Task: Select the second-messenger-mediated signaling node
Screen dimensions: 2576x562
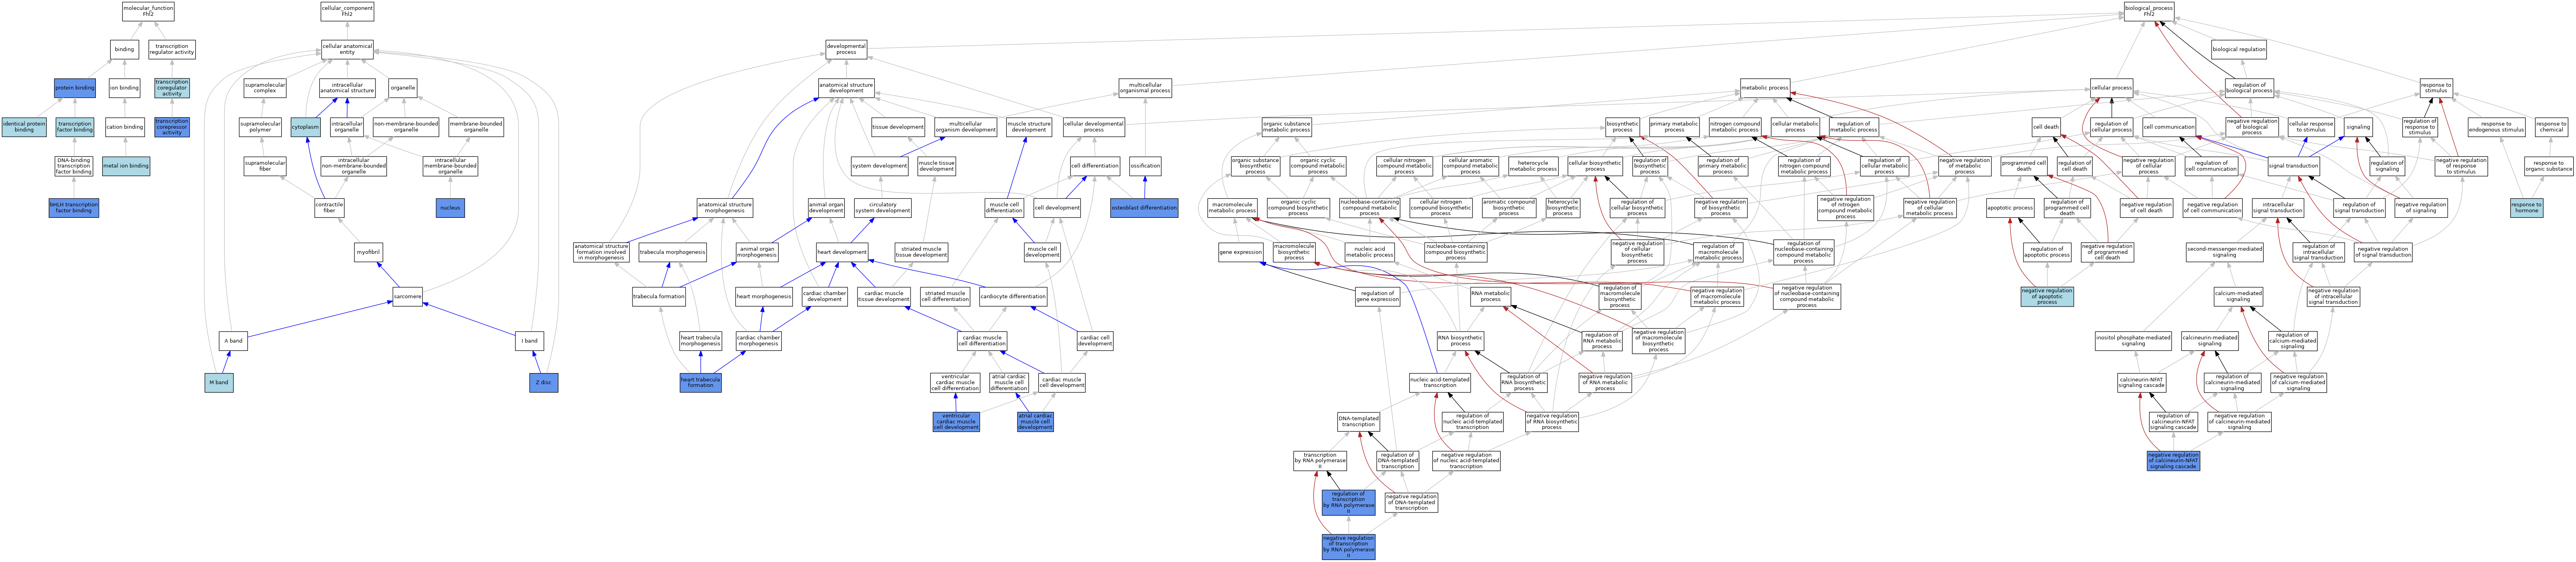Action: [x=2224, y=253]
